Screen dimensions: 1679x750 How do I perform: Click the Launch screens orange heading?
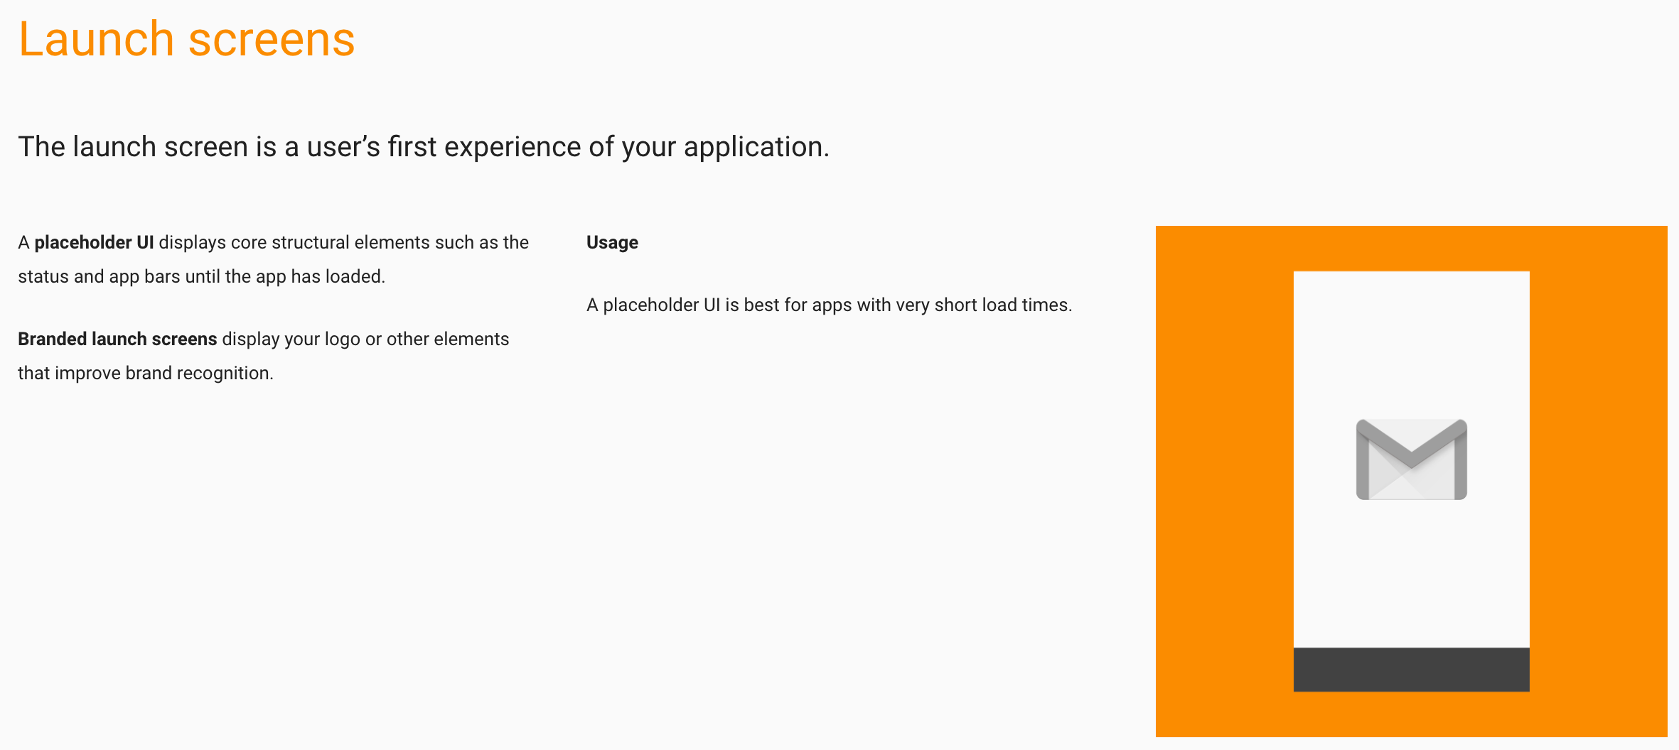coord(187,39)
